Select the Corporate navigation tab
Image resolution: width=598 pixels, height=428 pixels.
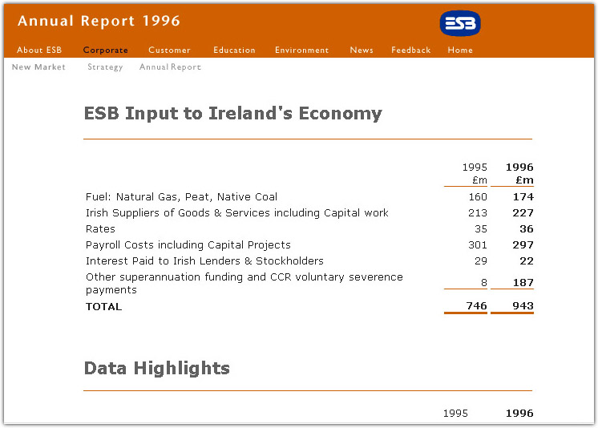[x=106, y=50]
